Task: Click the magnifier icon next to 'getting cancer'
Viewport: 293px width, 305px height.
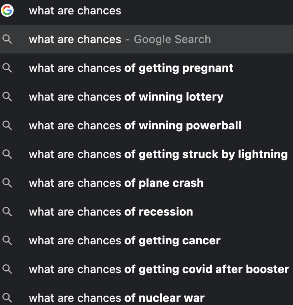Action: pos(7,240)
